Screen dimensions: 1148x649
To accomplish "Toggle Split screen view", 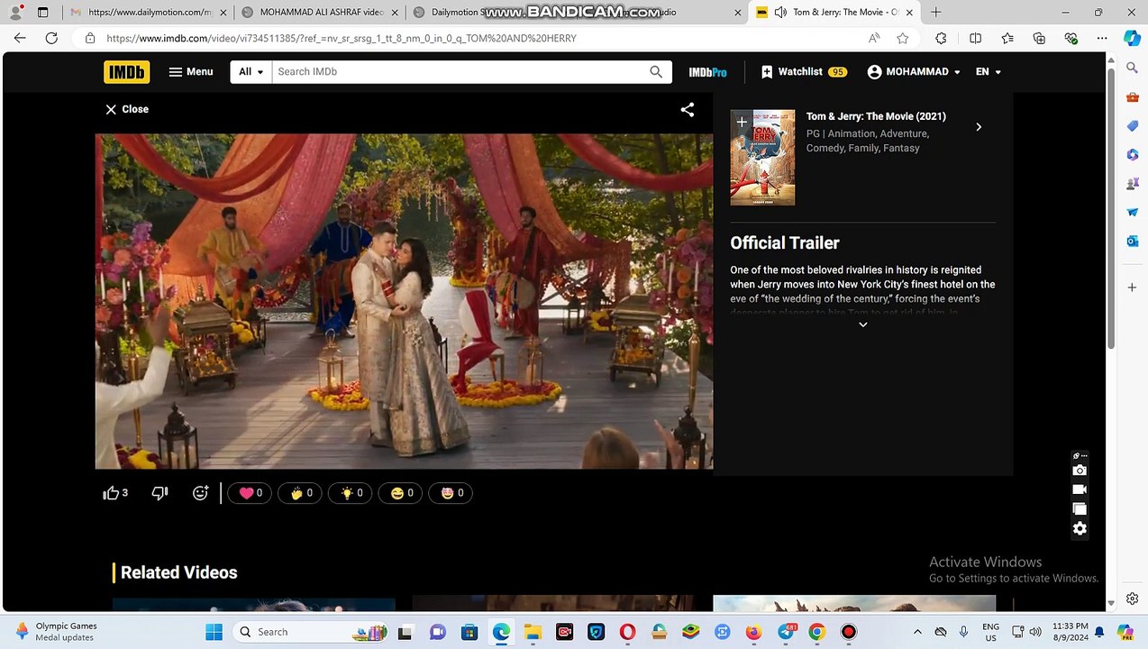I will pos(975,39).
